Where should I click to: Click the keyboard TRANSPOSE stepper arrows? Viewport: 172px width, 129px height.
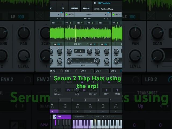point(93,116)
